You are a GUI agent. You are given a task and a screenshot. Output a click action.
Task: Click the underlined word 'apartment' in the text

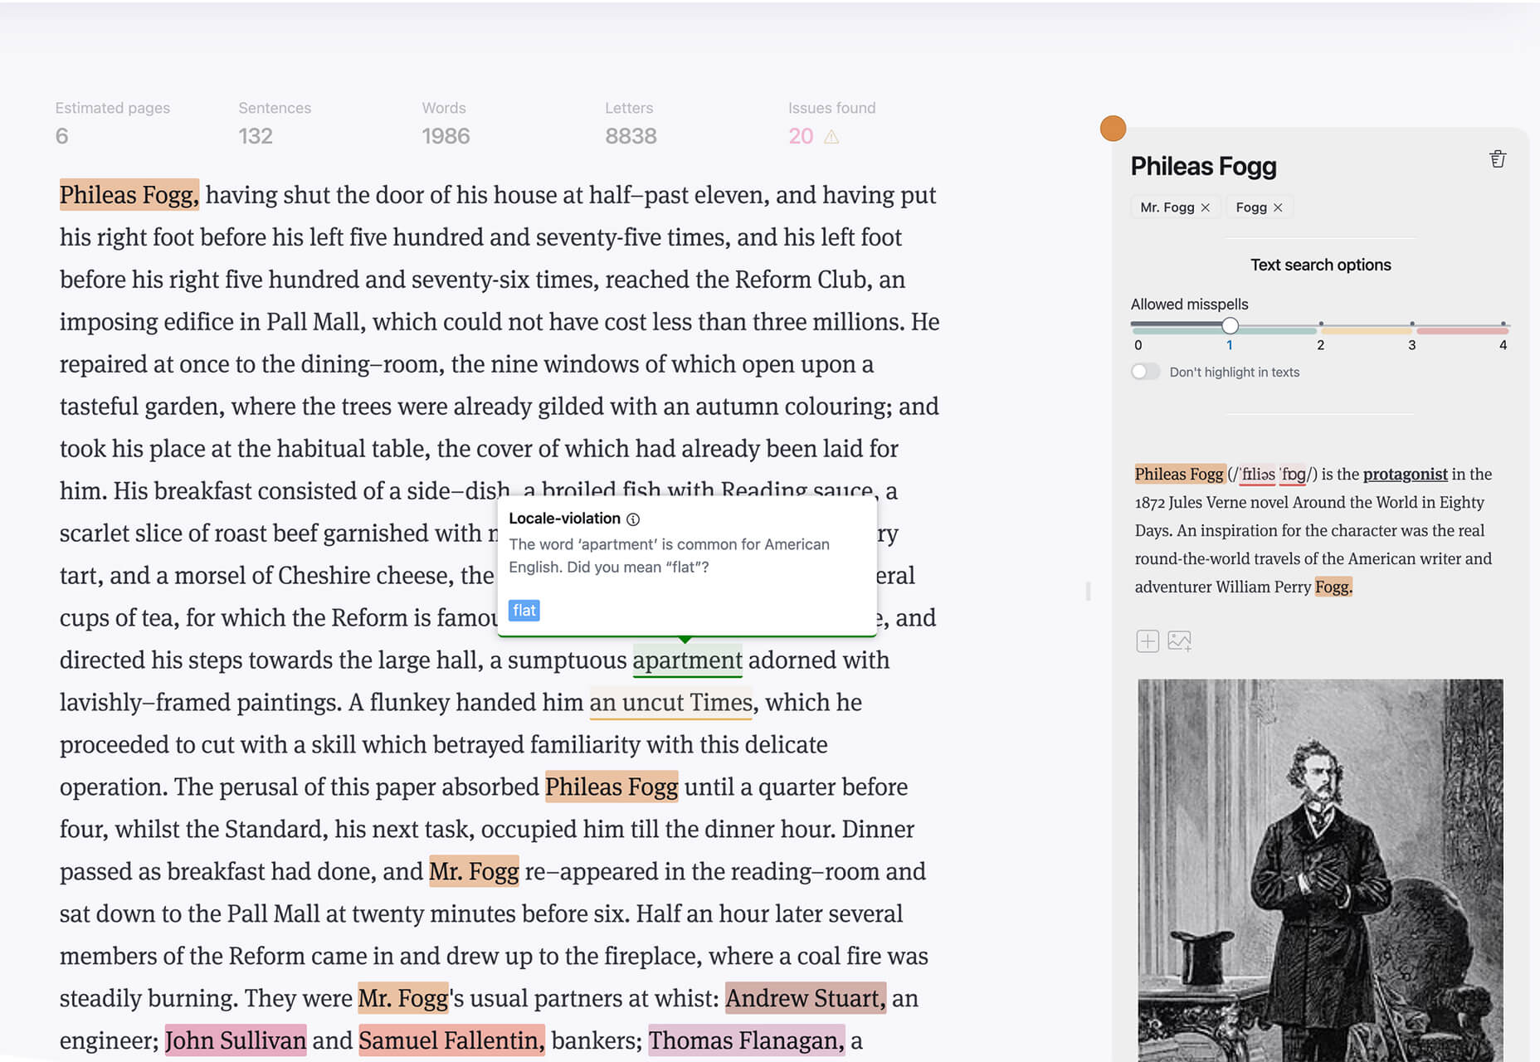tap(687, 660)
